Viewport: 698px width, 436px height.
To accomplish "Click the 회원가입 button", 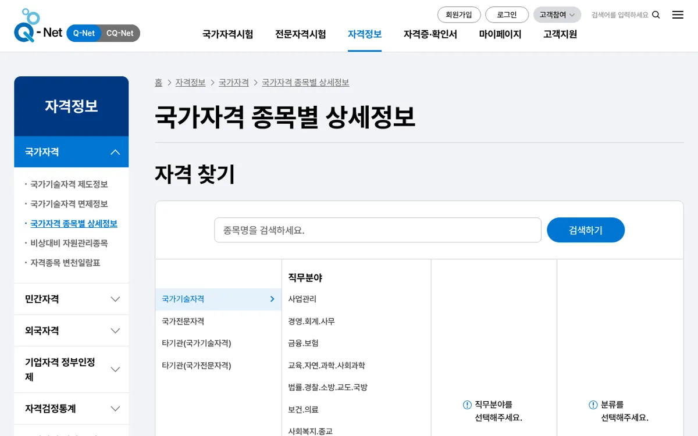I will click(459, 15).
